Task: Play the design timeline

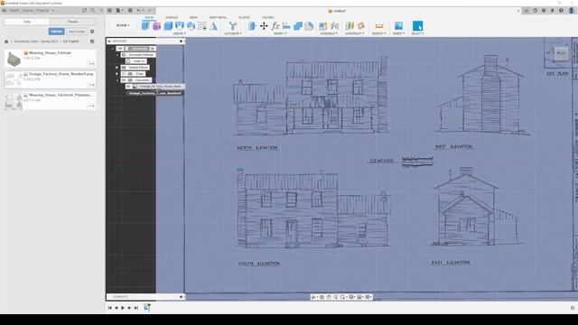Action: click(x=123, y=308)
